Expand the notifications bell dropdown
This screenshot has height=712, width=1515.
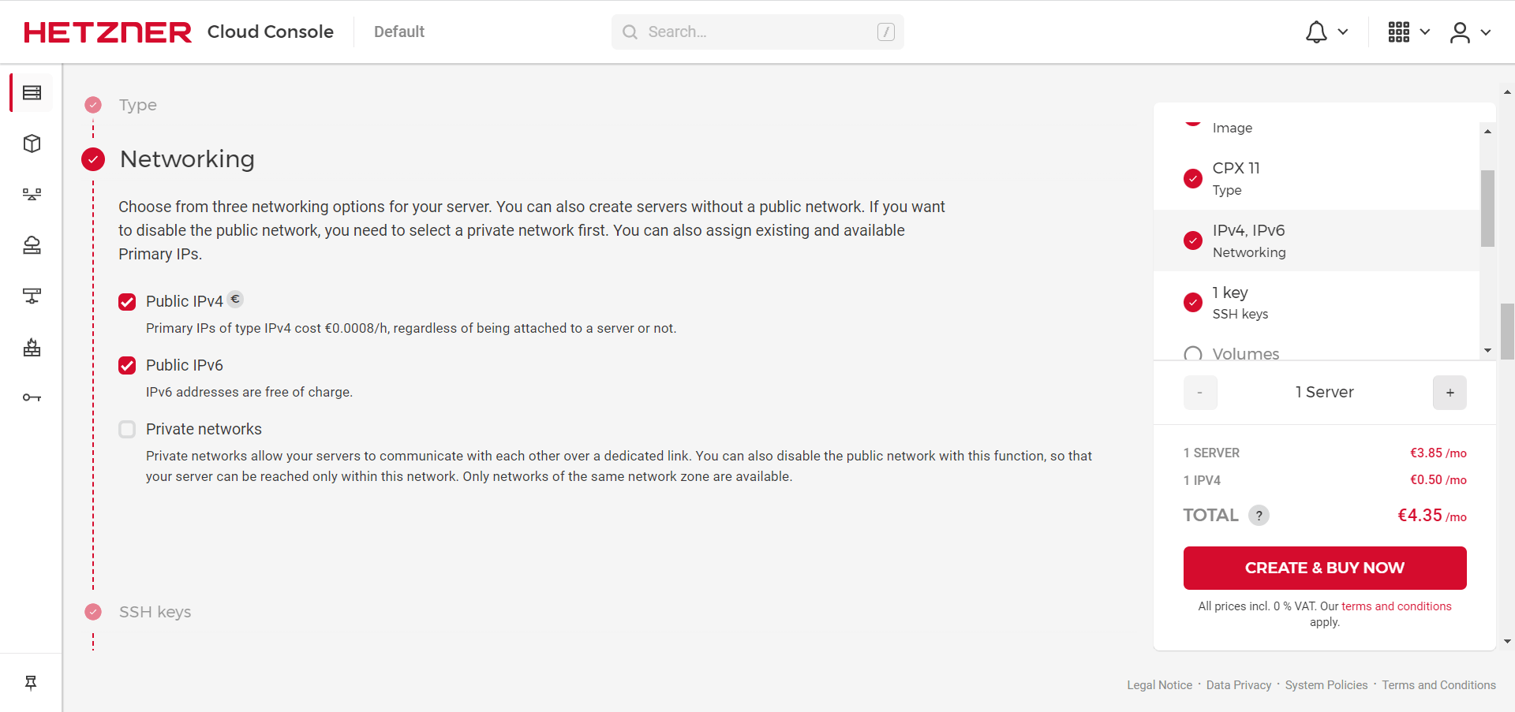(x=1326, y=32)
